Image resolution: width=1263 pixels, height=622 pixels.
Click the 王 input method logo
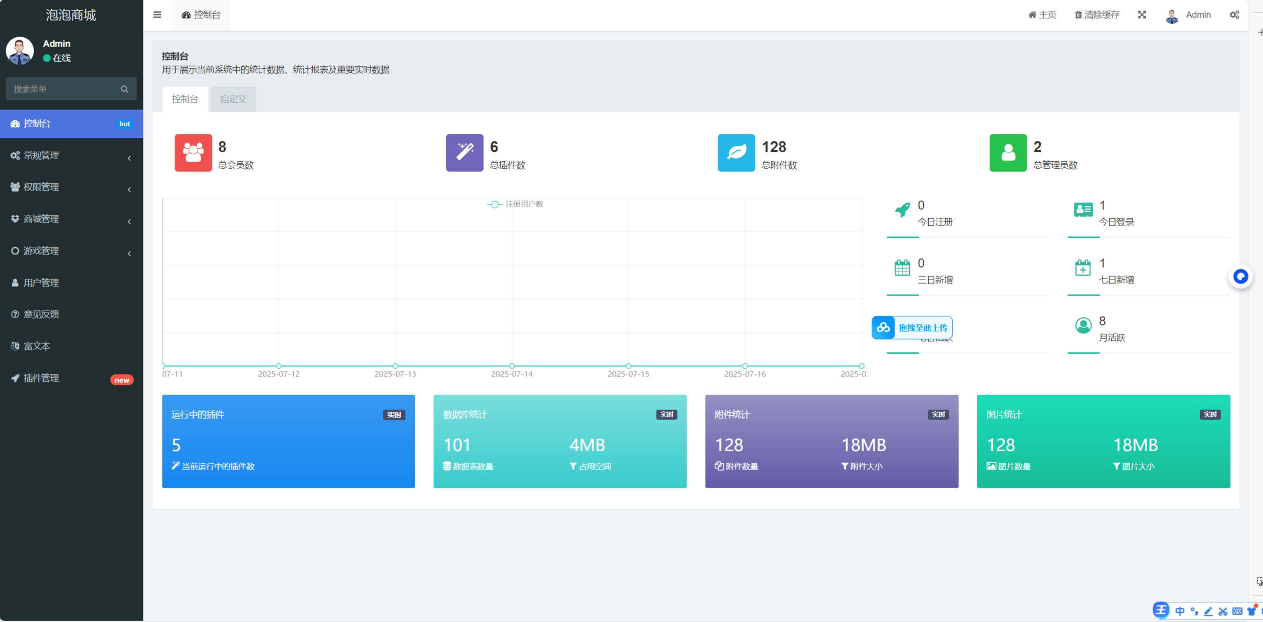click(1161, 610)
